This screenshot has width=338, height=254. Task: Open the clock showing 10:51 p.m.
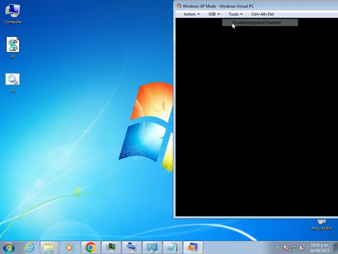click(x=320, y=247)
